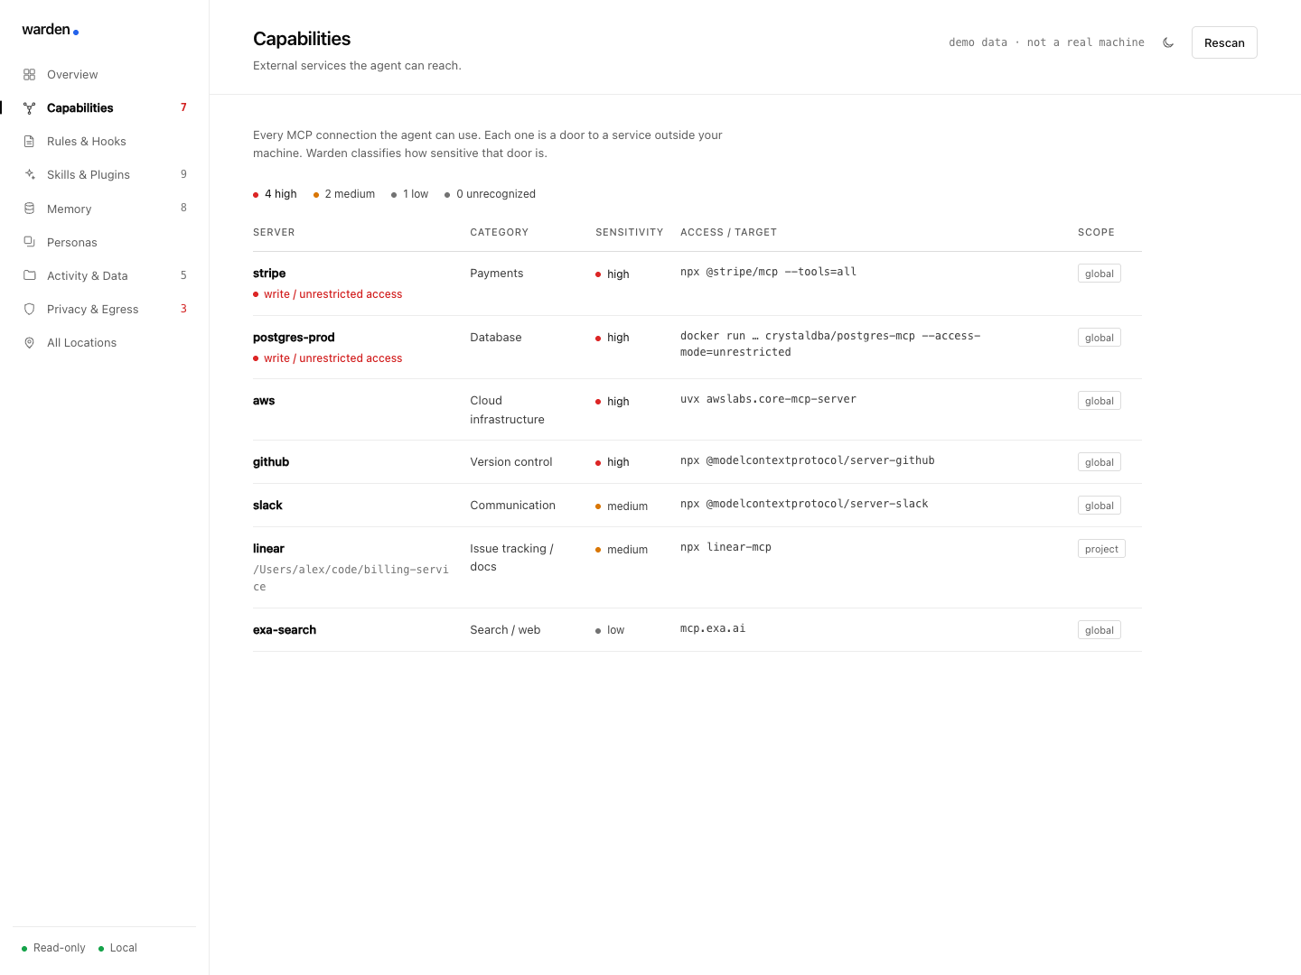
Task: Click the Personas icon in sidebar
Action: click(29, 242)
